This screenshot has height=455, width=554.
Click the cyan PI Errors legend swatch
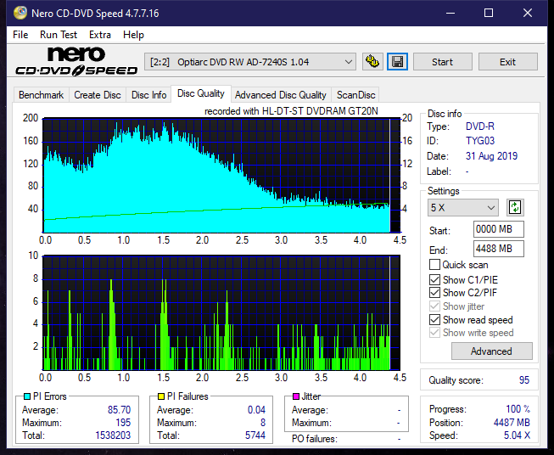[x=27, y=396]
